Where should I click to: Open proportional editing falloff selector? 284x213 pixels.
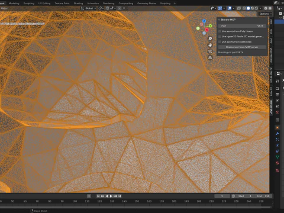[124, 8]
